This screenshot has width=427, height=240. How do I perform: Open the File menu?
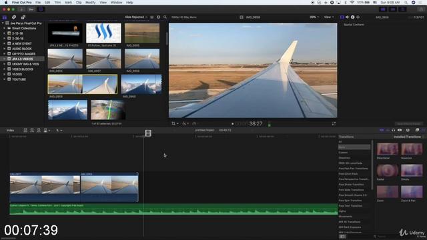pyautogui.click(x=38, y=3)
